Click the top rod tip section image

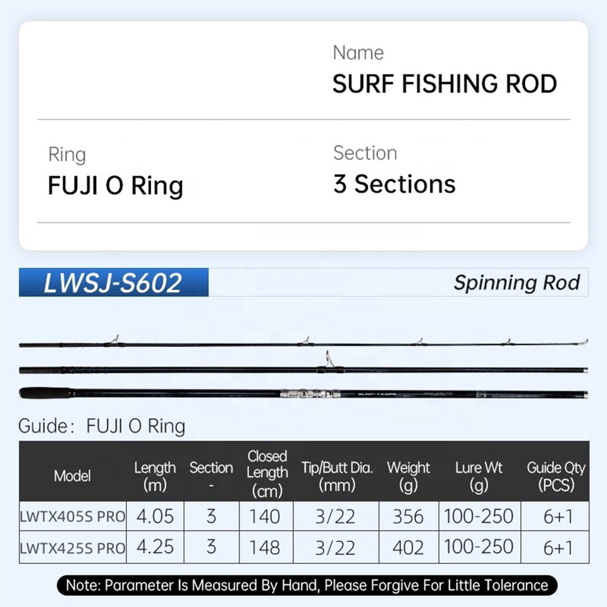pyautogui.click(x=303, y=344)
